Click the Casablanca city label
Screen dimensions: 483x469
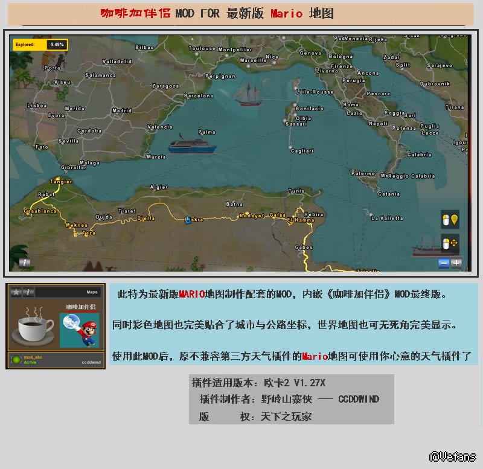coord(40,211)
